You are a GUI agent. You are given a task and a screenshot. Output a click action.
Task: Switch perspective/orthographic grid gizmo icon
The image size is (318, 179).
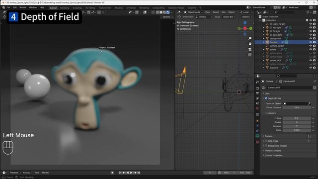pos(250,55)
